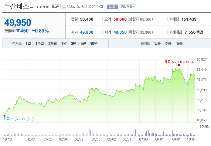Click the 25,138 price axis label
211x146 pixels.
coord(202,110)
